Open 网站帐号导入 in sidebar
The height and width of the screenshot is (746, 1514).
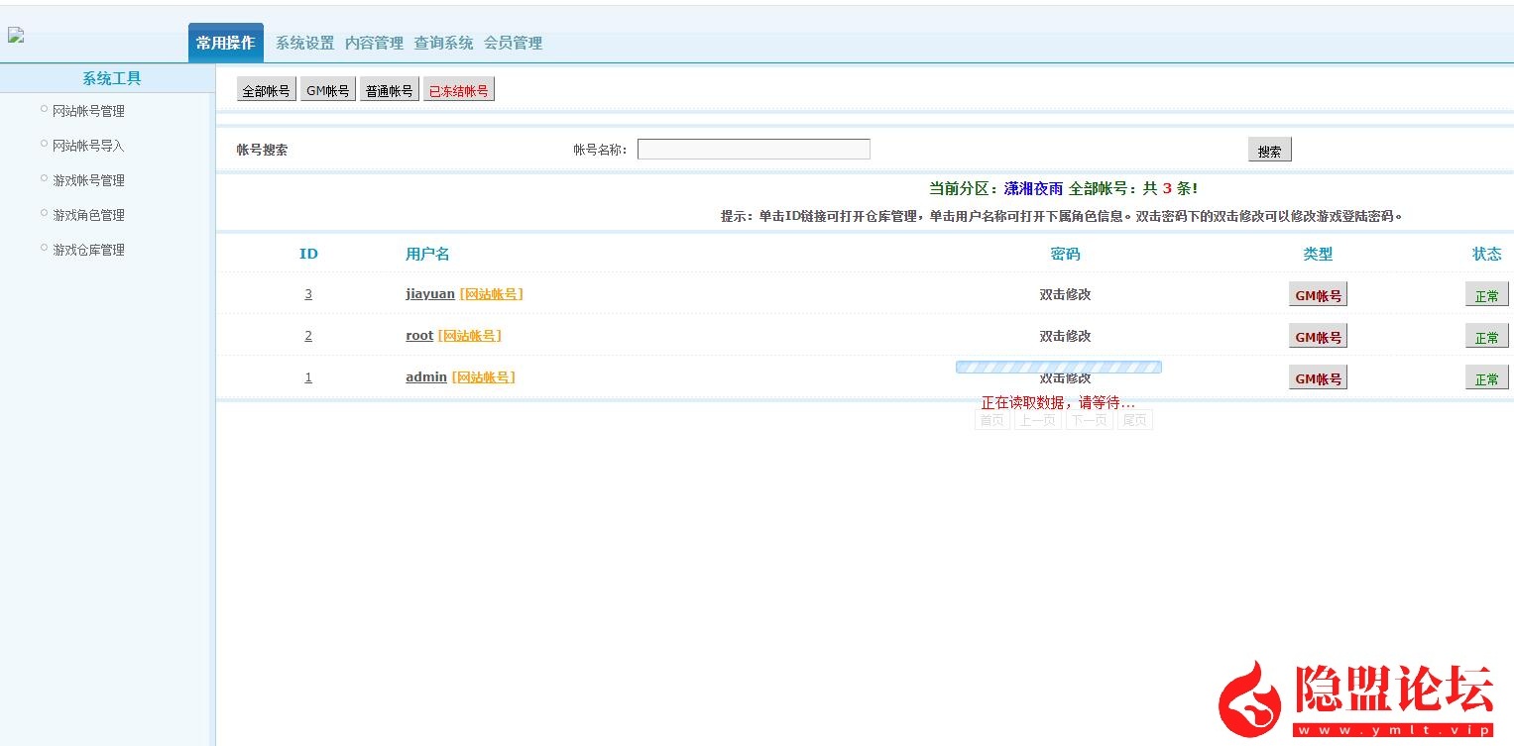pos(88,146)
